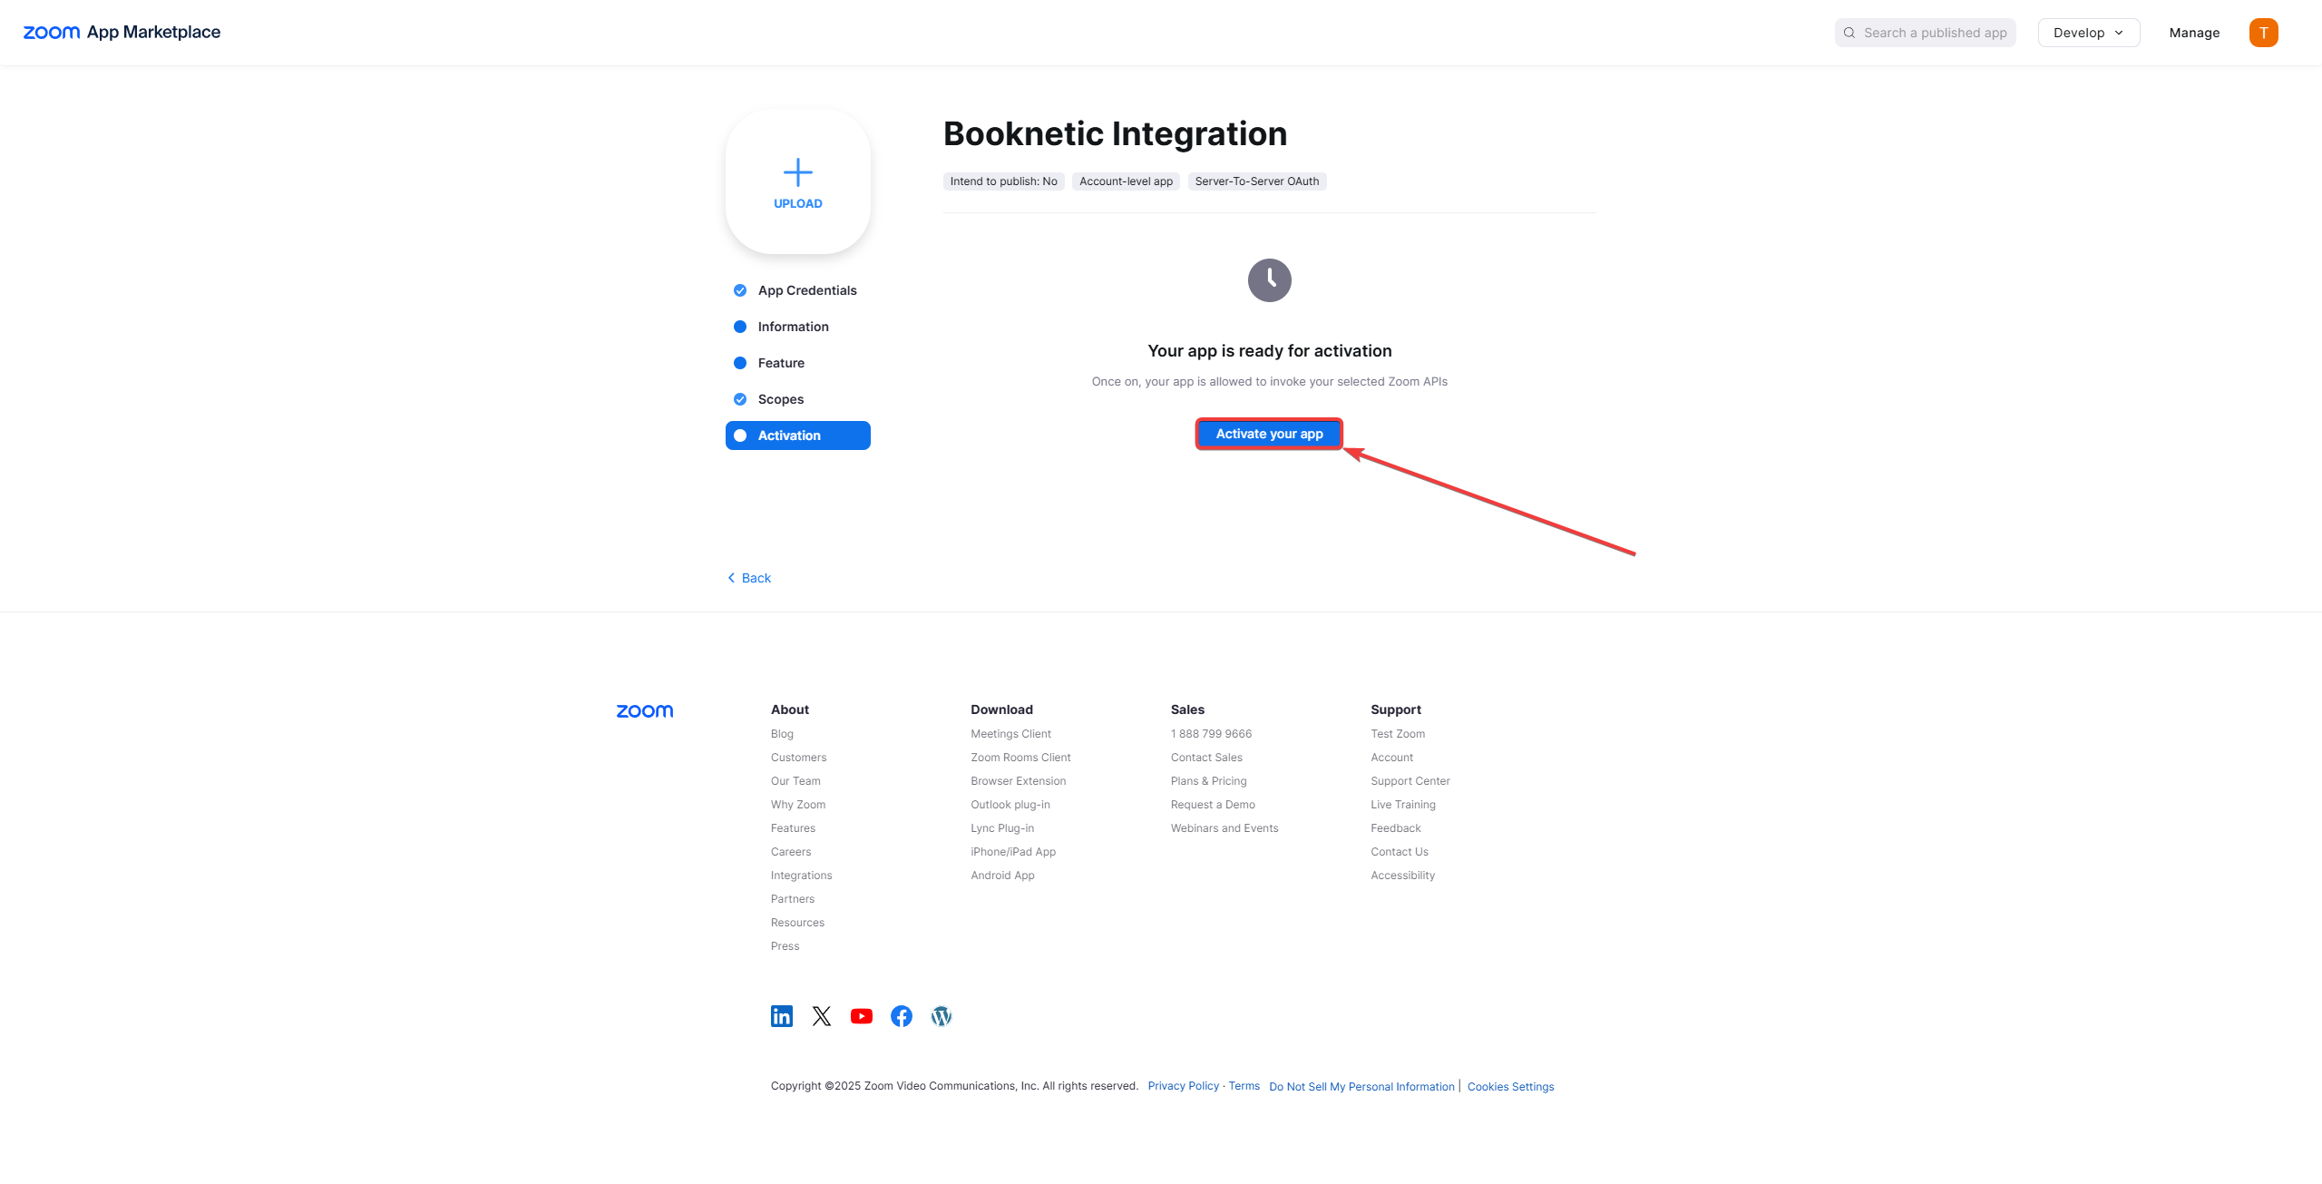This screenshot has height=1184, width=2322.
Task: Open the Zoom Rooms Client link
Action: click(1020, 758)
